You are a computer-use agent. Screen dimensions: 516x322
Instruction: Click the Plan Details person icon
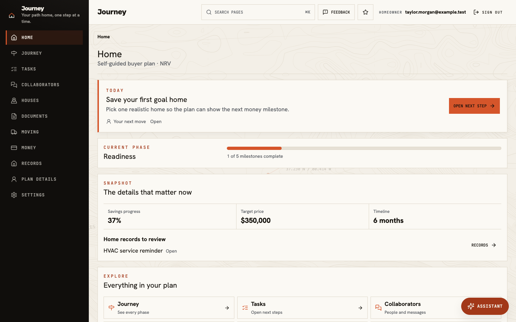tap(14, 179)
